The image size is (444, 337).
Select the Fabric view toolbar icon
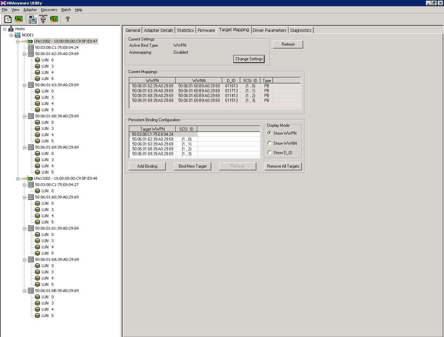pos(43,19)
